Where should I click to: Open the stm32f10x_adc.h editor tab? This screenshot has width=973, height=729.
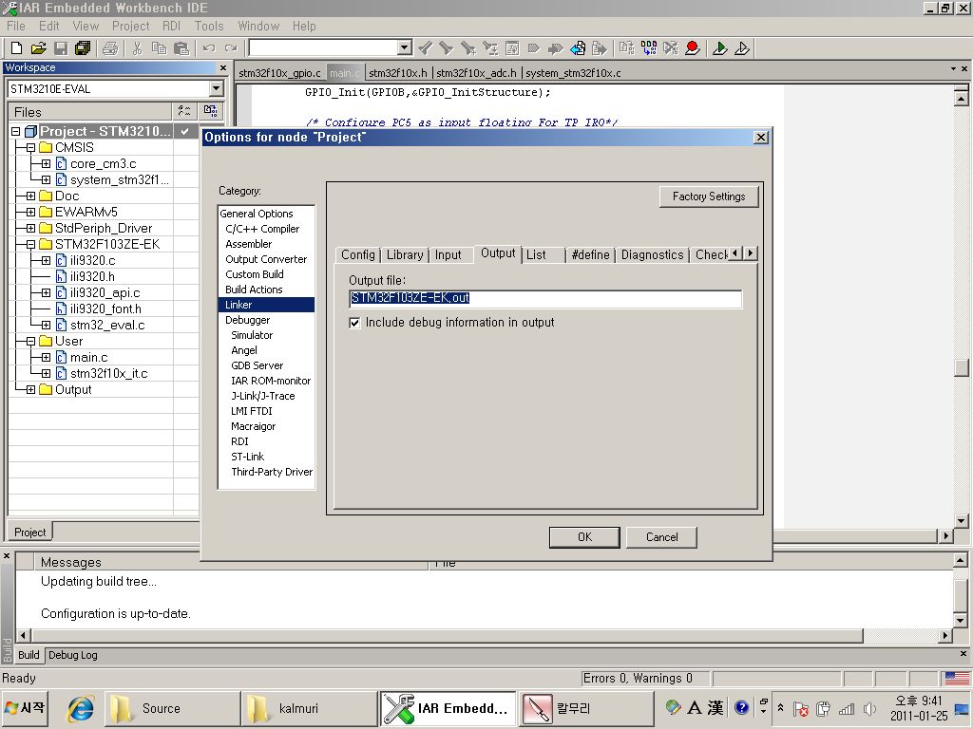[x=476, y=73]
